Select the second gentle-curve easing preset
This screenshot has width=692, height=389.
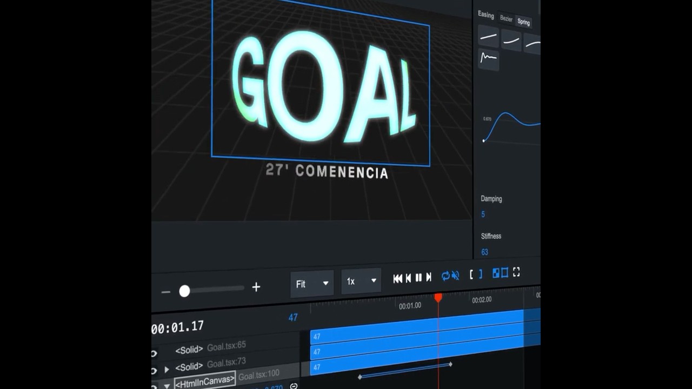[x=511, y=40]
